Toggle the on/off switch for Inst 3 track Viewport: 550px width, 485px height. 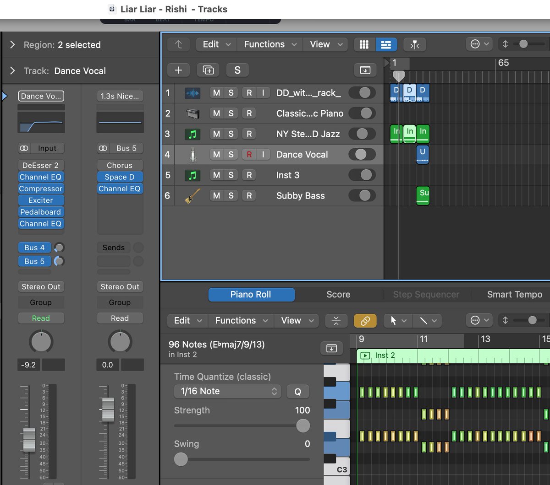click(362, 175)
